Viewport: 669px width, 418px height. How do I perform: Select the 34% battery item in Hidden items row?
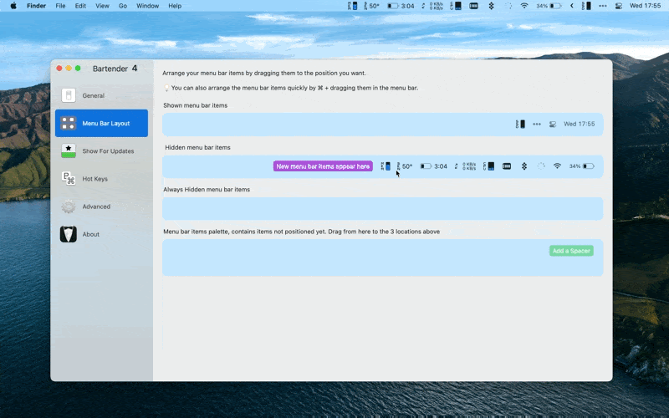tap(581, 166)
